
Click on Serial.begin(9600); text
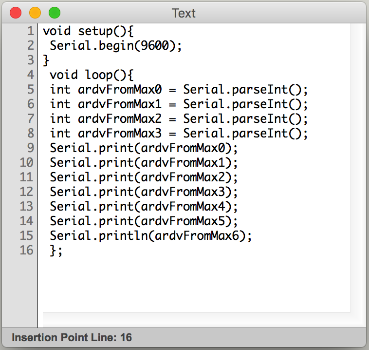pyautogui.click(x=115, y=46)
